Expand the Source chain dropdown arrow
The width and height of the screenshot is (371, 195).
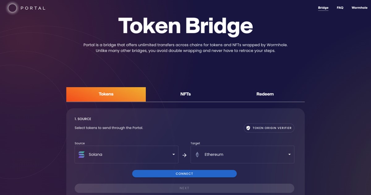pyautogui.click(x=173, y=154)
